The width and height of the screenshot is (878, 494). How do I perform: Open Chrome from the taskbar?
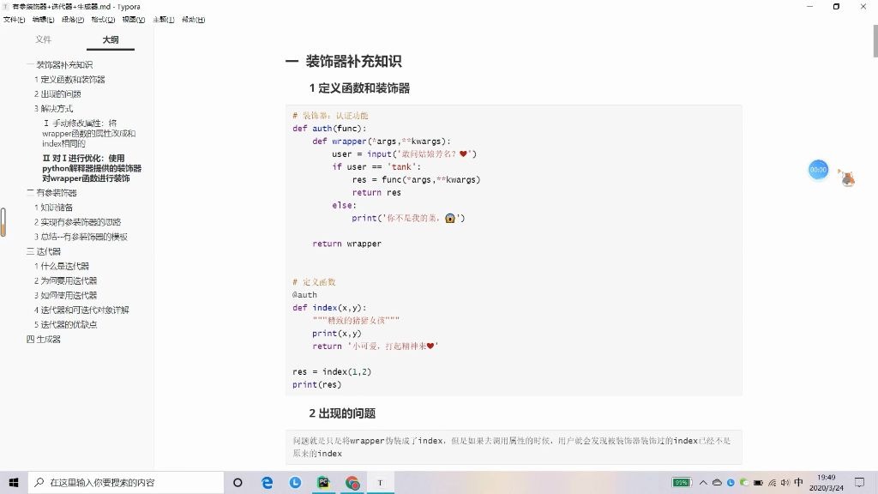352,482
